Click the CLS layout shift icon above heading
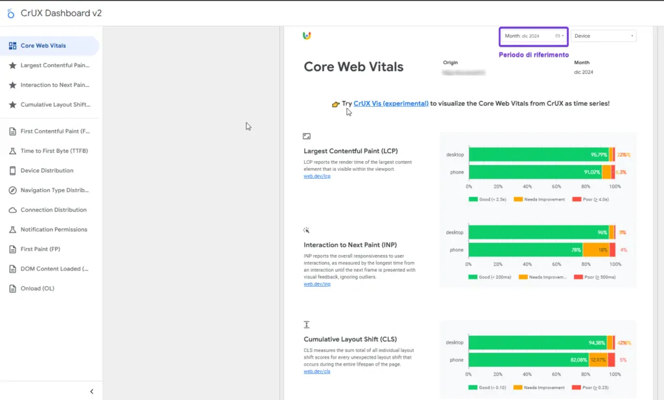Screen dimensions: 664x400 click(x=307, y=324)
